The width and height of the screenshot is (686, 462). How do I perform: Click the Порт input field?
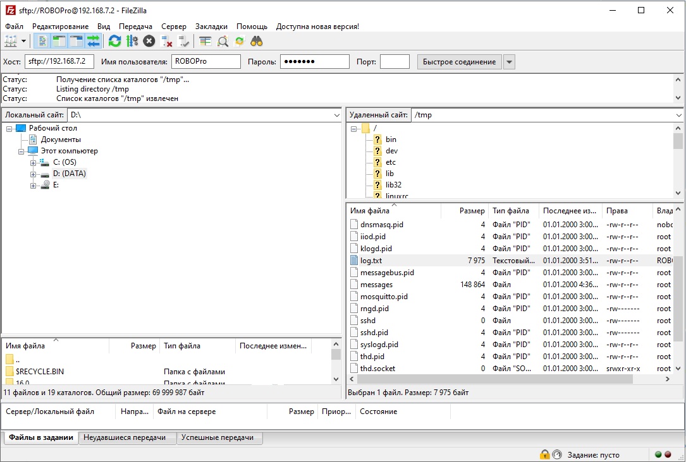point(395,62)
